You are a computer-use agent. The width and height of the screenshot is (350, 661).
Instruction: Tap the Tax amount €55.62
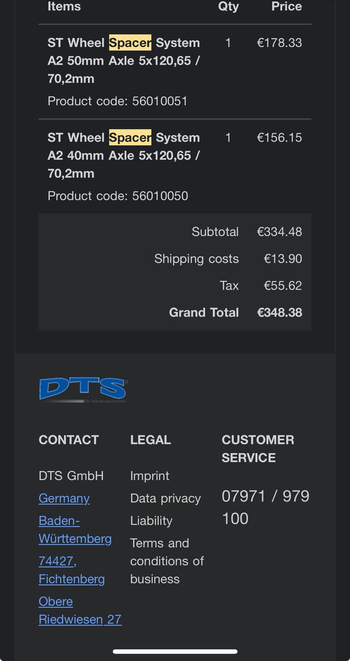283,285
